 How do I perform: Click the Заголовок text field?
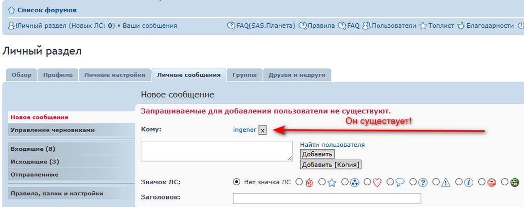pyautogui.click(x=326, y=198)
